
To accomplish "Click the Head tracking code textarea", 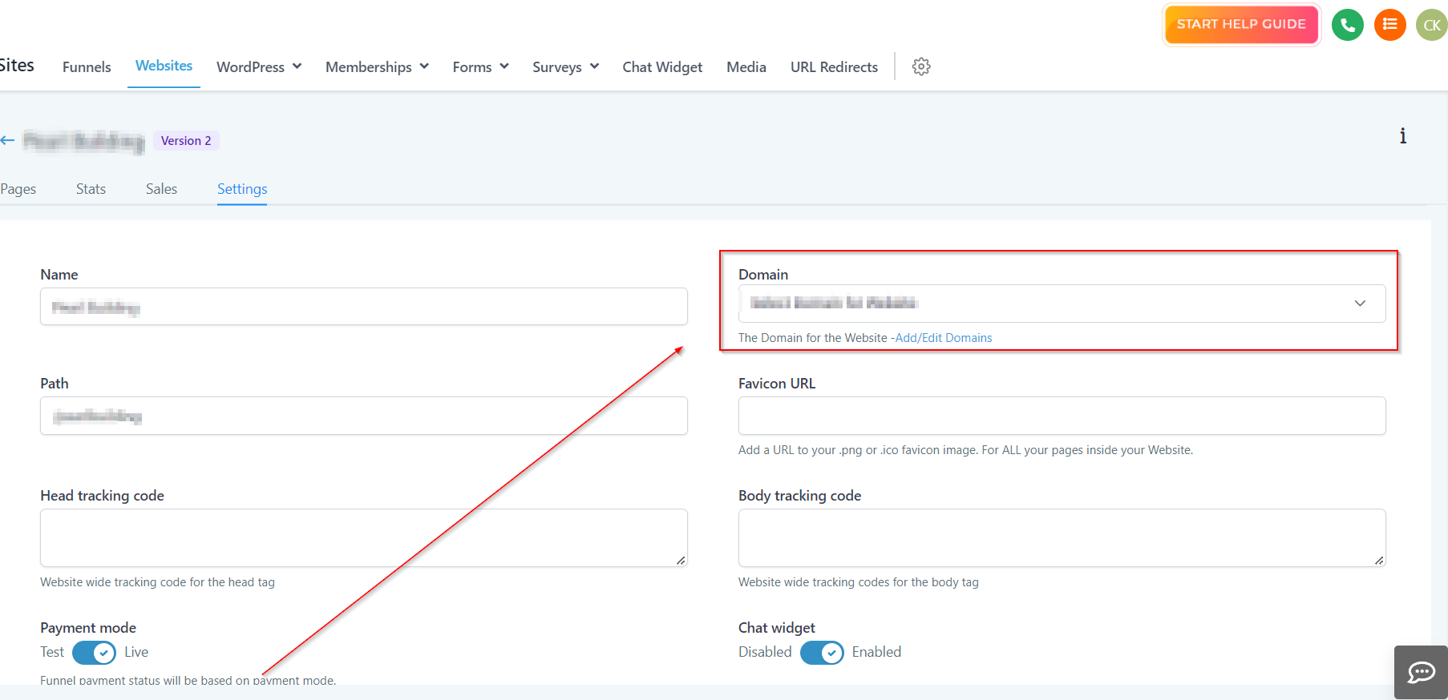I will pyautogui.click(x=363, y=537).
